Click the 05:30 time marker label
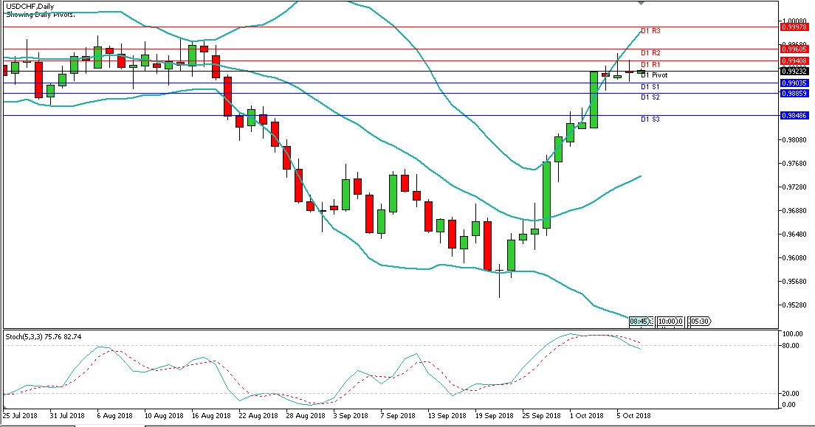 [x=699, y=322]
